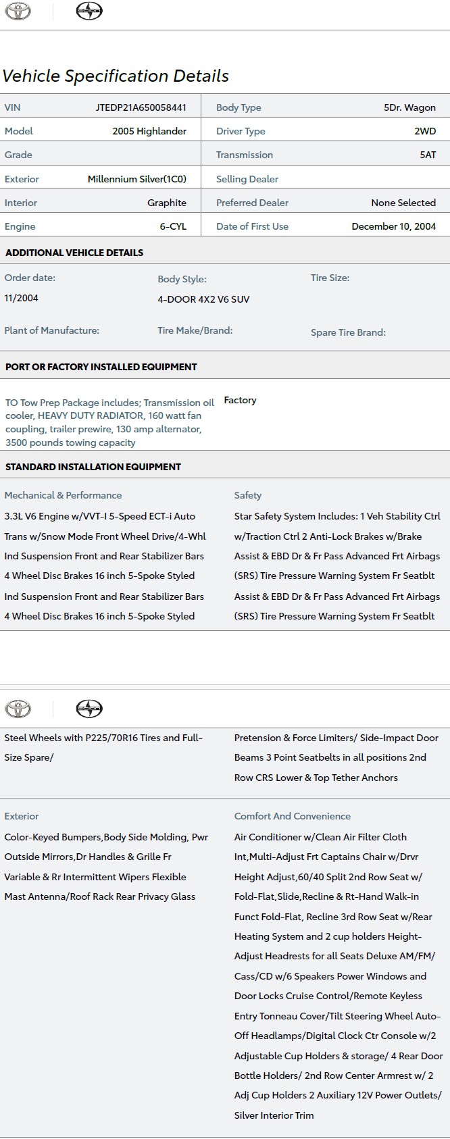Click the PORT OR FACTORY INSTALLED EQUIPMENT header

101,367
